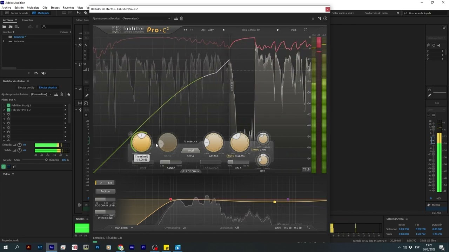Open Vocal style selector
The width and height of the screenshot is (449, 252).
190,150
